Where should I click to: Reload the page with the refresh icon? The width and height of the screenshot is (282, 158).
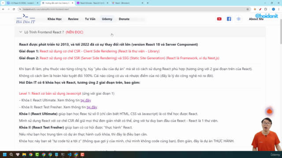(x=14, y=9)
